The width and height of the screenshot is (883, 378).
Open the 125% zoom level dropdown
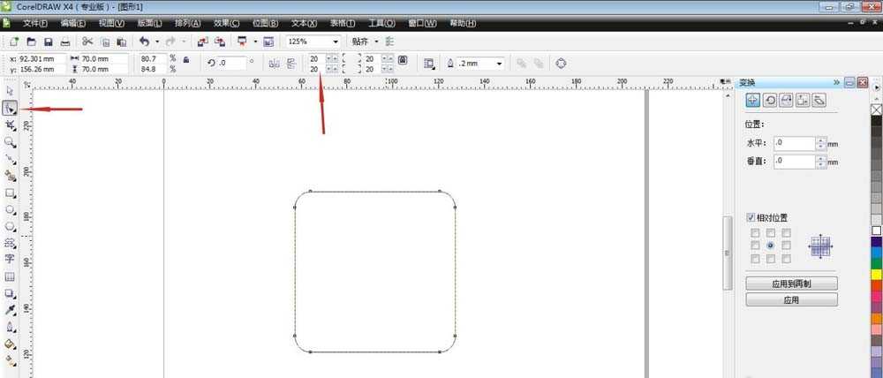[x=336, y=42]
